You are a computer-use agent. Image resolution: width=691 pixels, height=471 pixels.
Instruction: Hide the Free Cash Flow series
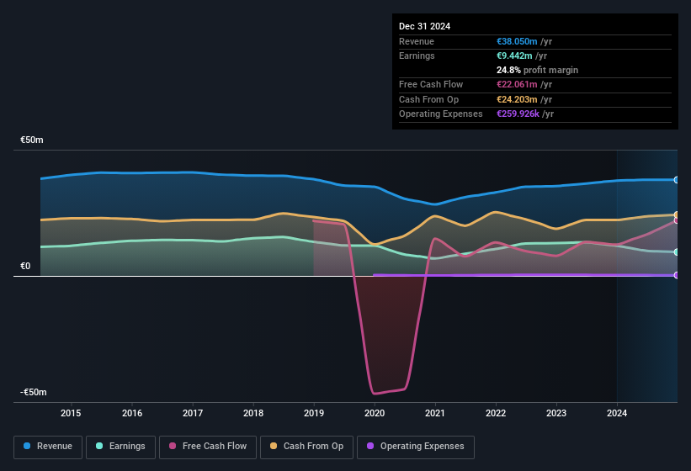pyautogui.click(x=209, y=446)
